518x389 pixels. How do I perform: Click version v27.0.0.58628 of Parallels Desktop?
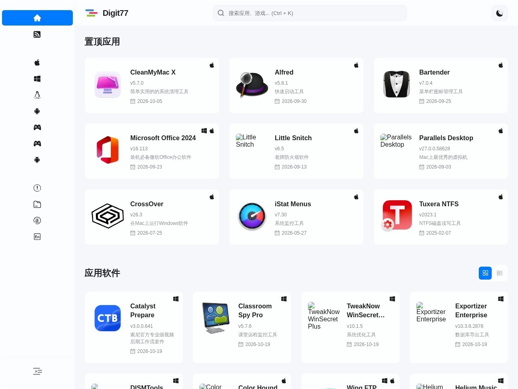tap(435, 149)
